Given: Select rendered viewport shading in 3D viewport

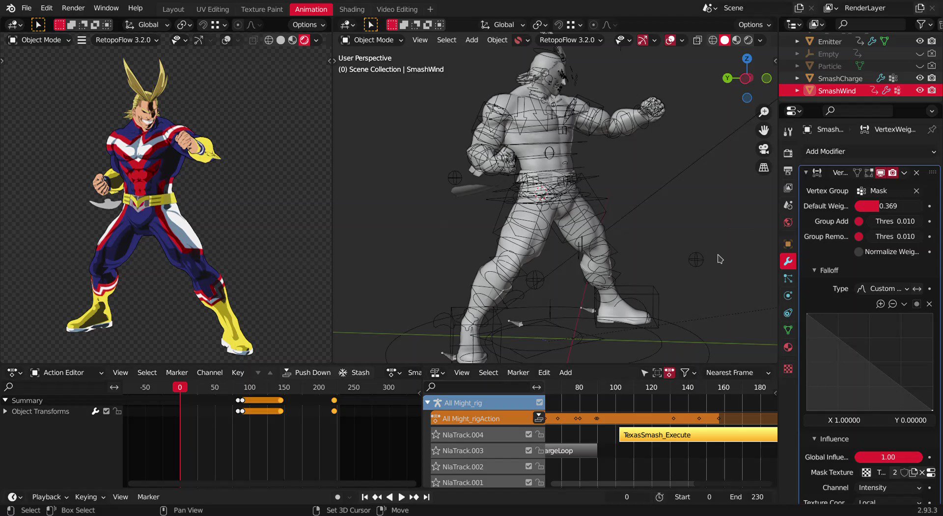Looking at the screenshot, I should point(749,40).
